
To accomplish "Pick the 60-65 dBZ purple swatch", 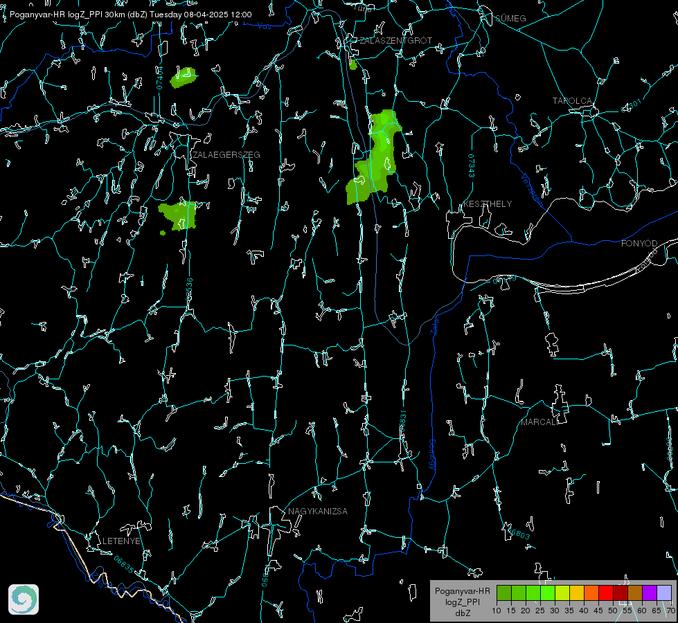I will click(x=650, y=593).
